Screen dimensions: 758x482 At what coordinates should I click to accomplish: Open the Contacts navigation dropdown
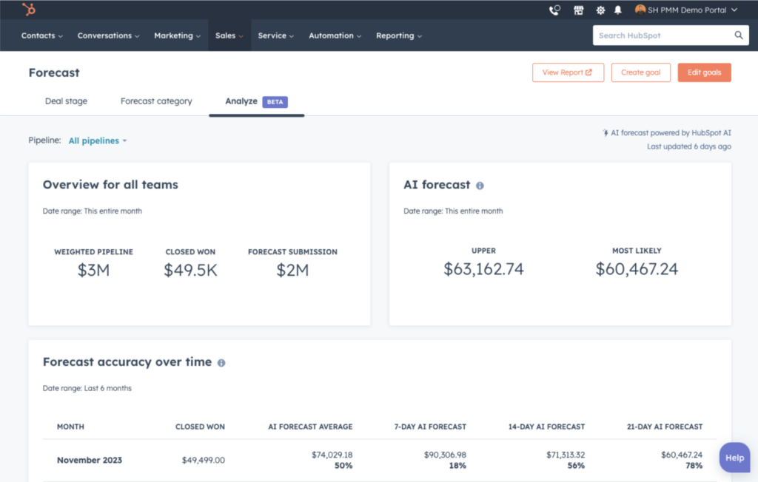pos(41,35)
